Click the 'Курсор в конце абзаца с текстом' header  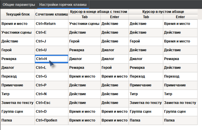[99, 12]
